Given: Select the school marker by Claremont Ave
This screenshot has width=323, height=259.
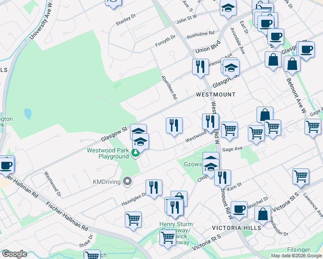Looking at the screenshot, I should pos(231,69).
